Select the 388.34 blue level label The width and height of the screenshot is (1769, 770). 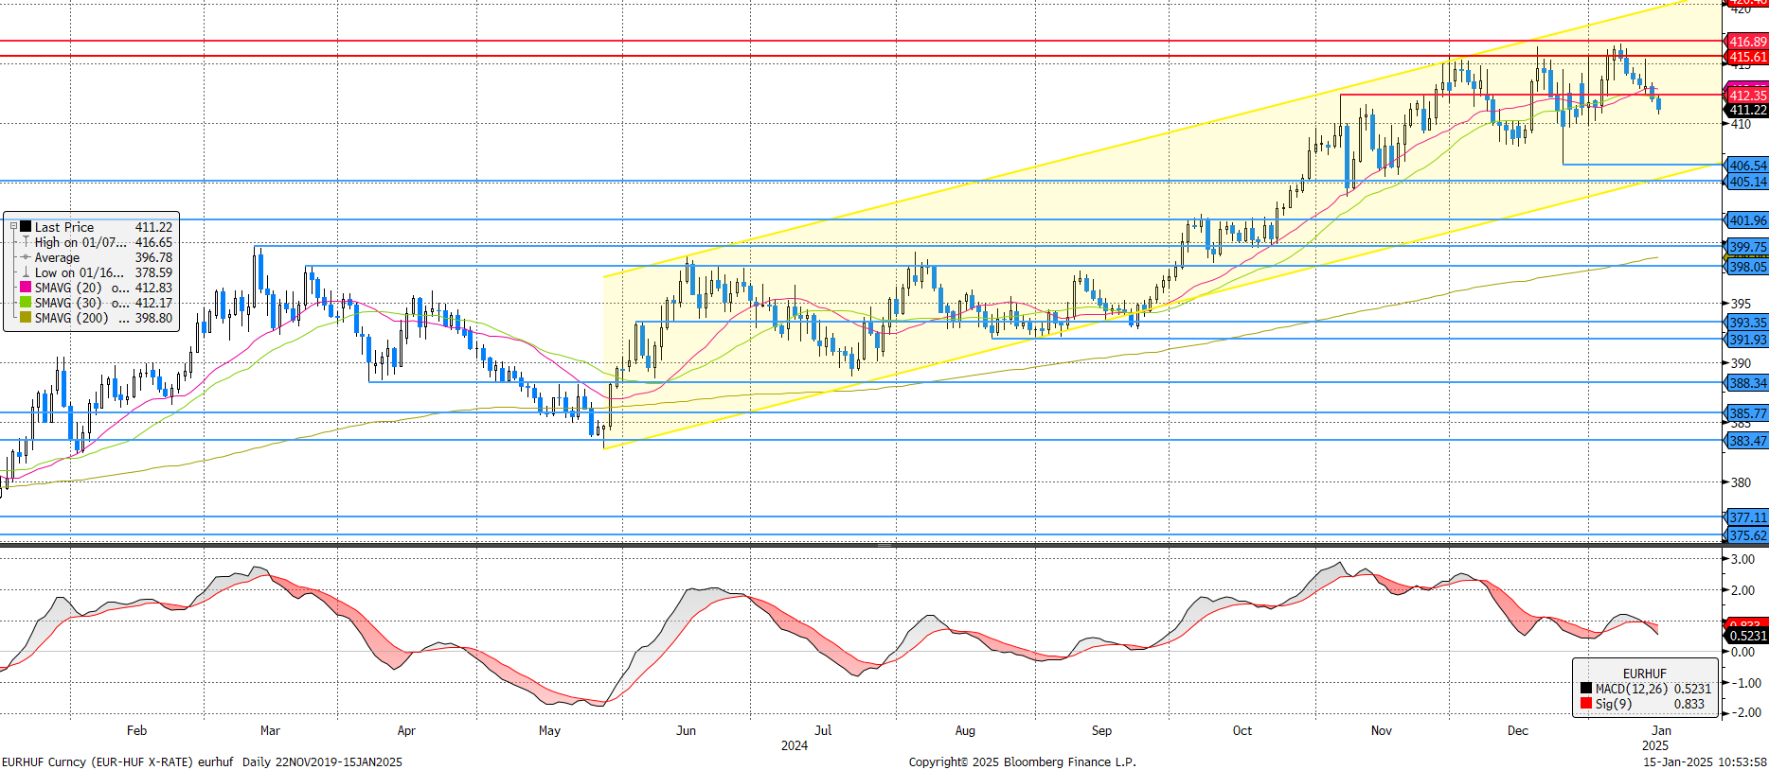[1747, 383]
